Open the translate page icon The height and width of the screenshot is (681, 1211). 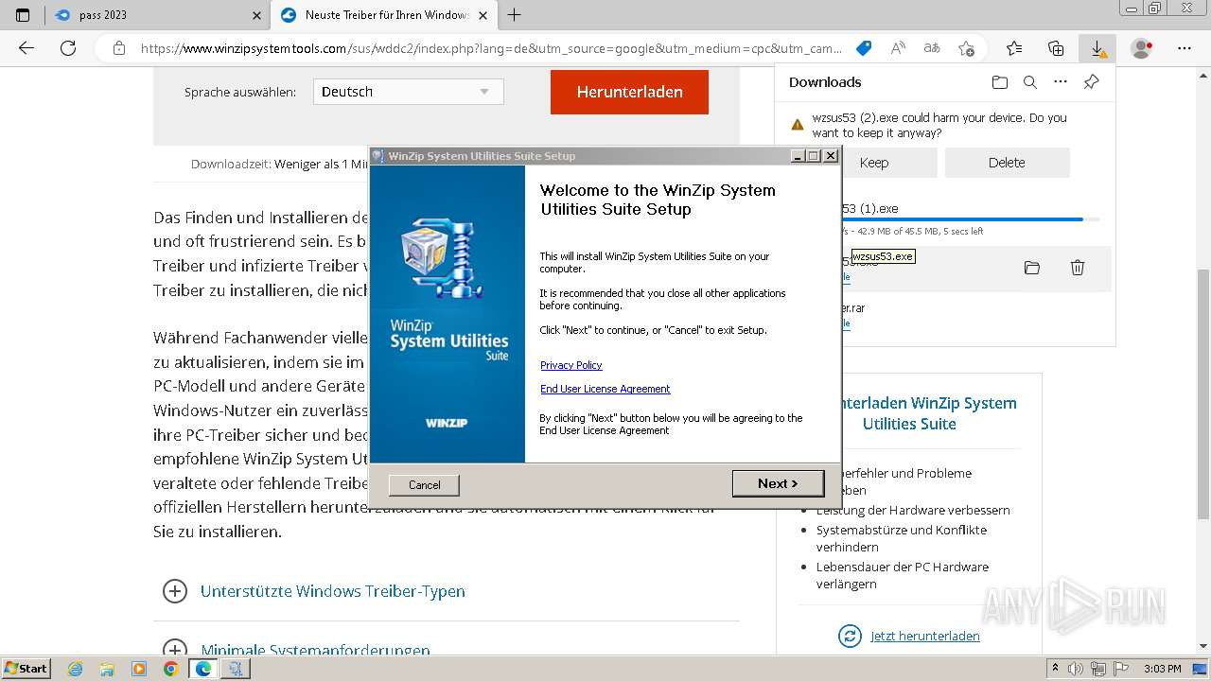click(x=932, y=48)
